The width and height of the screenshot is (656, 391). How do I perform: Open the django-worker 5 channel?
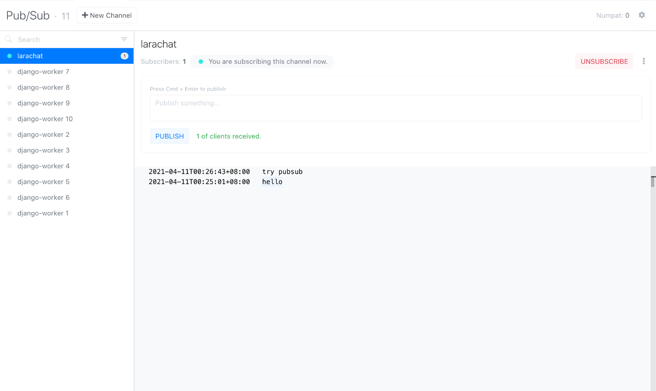click(43, 182)
